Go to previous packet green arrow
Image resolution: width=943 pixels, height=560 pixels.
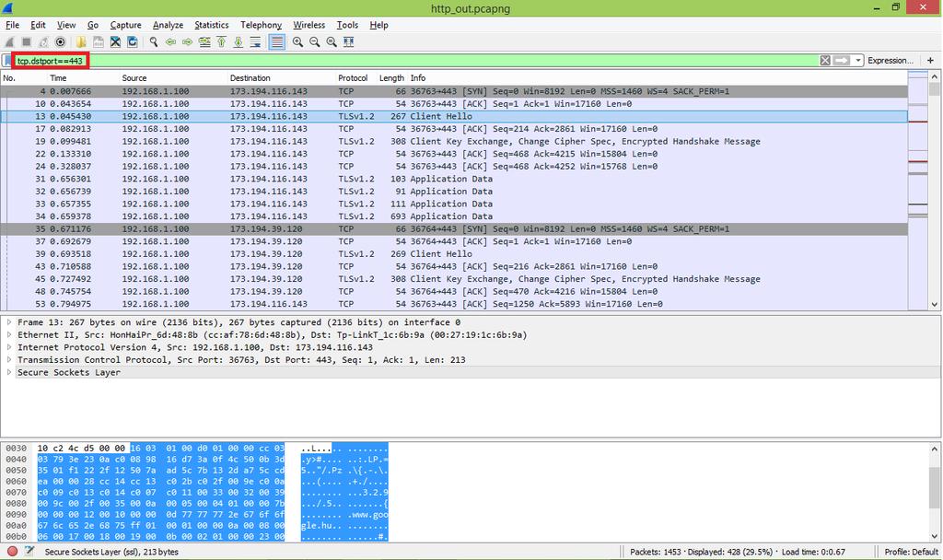(170, 42)
